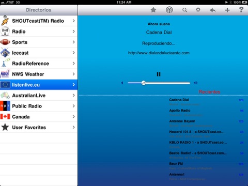Image resolution: width=248 pixels, height=186 pixels.
Task: Play recent station Cadena Dial
Action: 206,102
